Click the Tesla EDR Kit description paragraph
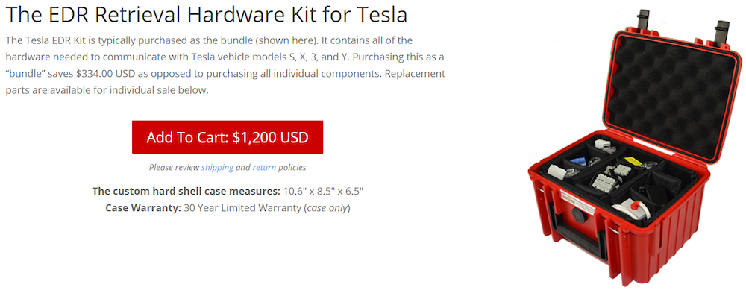Image resolution: width=746 pixels, height=299 pixels. click(x=224, y=65)
